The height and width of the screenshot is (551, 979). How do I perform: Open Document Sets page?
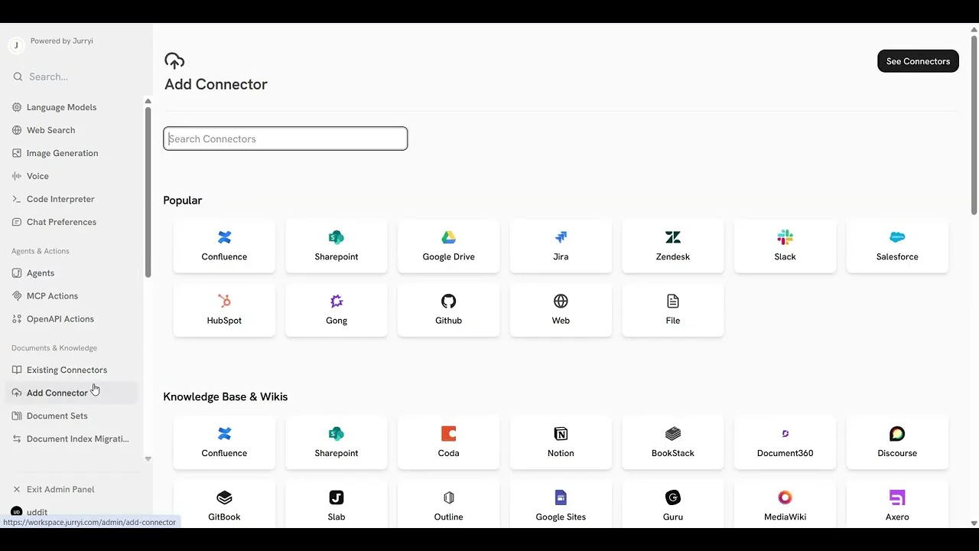(x=71, y=416)
